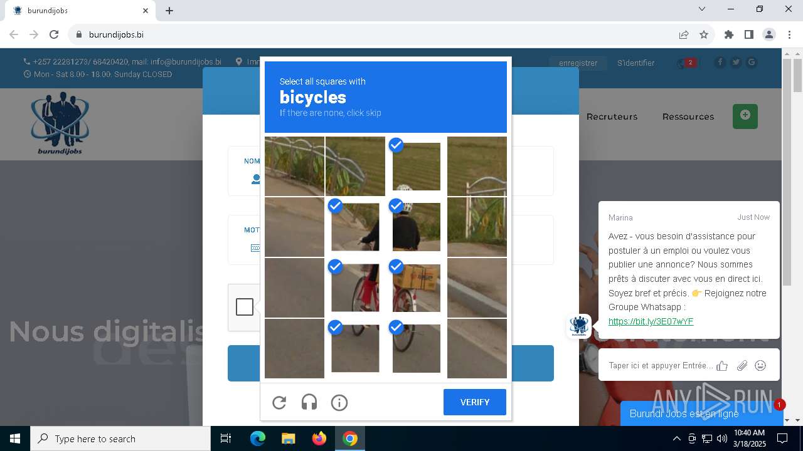Launch Firefox from taskbar

tap(319, 438)
